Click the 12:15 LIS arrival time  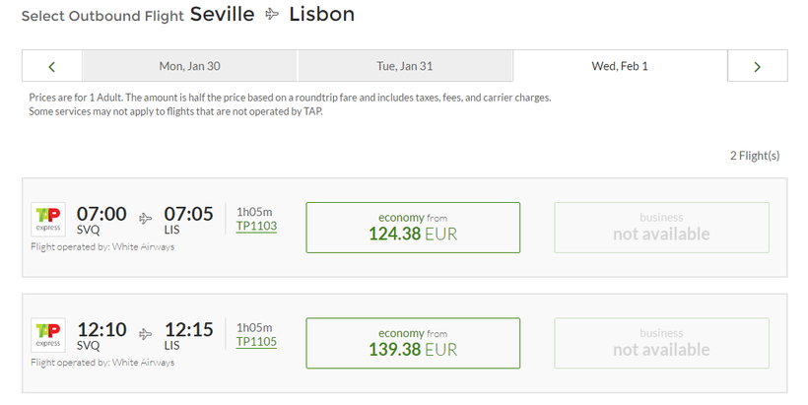(188, 329)
